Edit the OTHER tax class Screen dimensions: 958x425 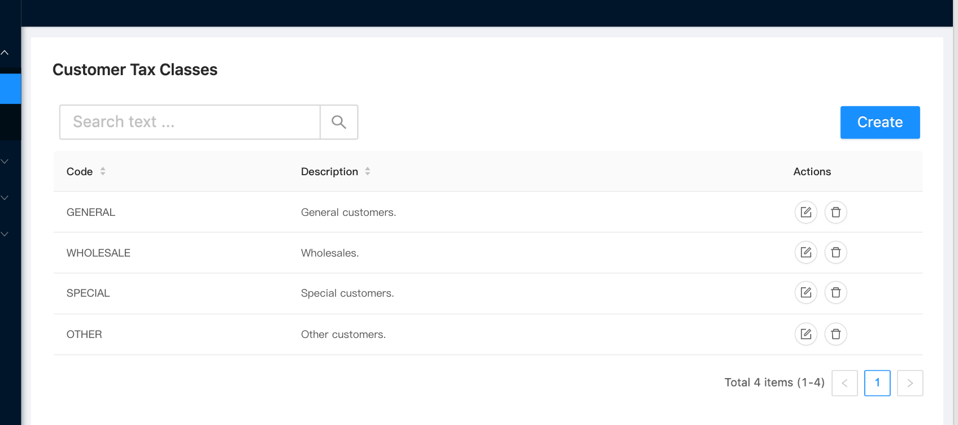[x=805, y=335]
